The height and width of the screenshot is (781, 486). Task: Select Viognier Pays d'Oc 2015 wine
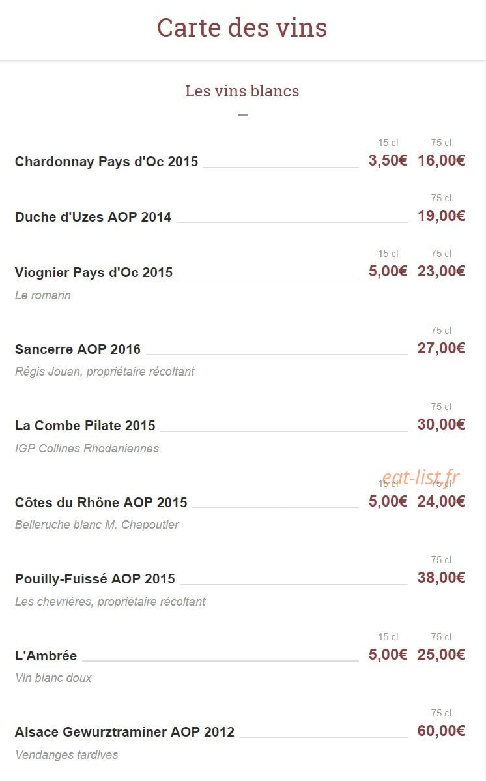94,273
